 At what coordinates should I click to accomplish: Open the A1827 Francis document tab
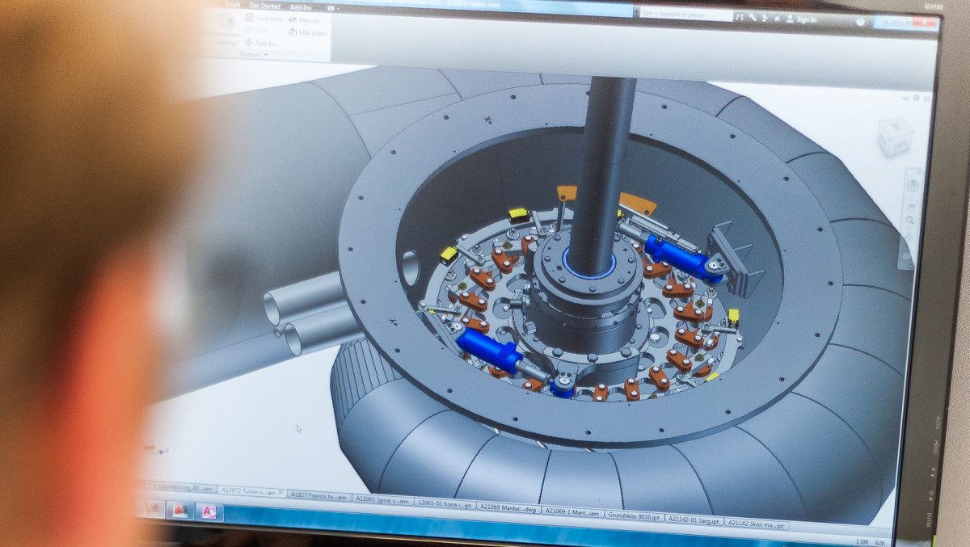pyautogui.click(x=319, y=495)
